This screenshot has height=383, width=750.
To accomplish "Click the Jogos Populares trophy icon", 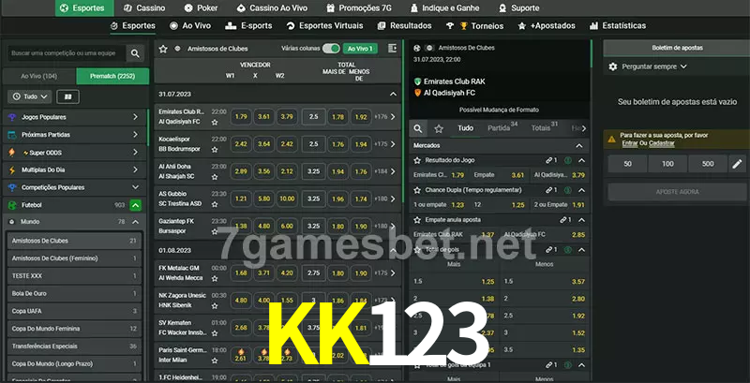I will click(12, 117).
